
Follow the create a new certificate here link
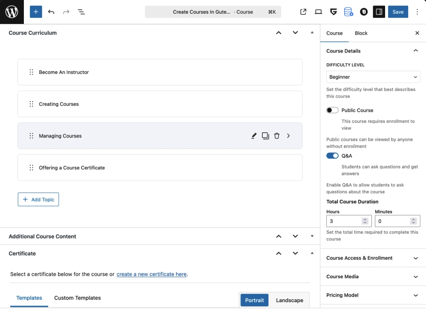click(151, 274)
